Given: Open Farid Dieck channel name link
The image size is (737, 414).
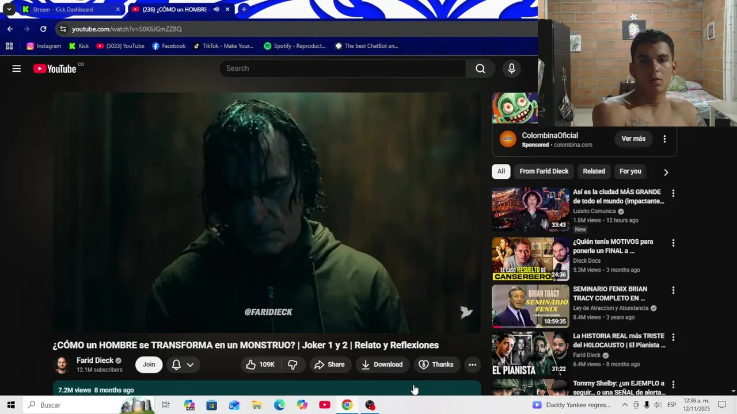Looking at the screenshot, I should pos(95,361).
